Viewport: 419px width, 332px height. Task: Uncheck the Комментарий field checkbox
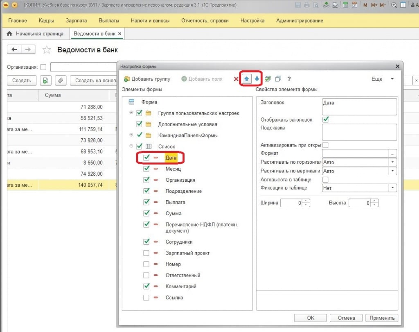pyautogui.click(x=146, y=287)
